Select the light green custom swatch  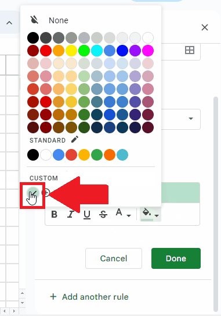click(33, 193)
